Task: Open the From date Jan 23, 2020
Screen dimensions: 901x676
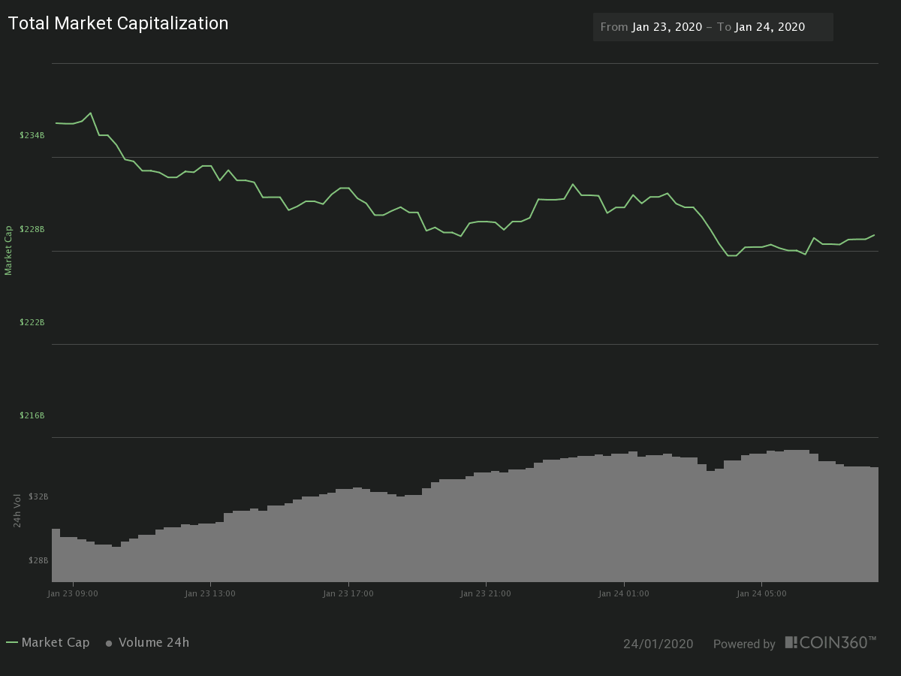Action: click(x=667, y=27)
